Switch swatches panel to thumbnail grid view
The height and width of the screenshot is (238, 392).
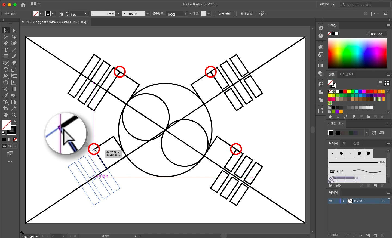[387, 83]
